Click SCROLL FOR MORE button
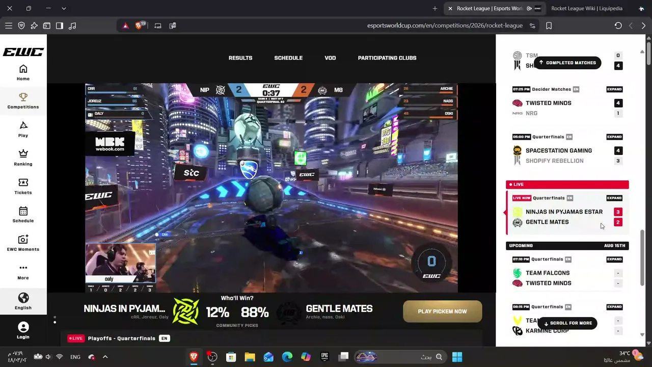Screen dimensions: 652x367 [567, 323]
